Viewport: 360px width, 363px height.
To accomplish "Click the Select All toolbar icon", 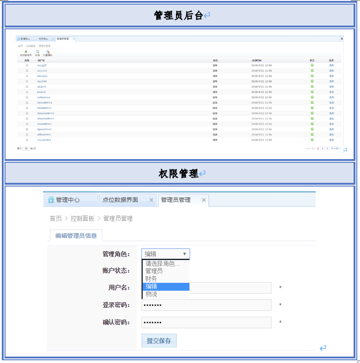I will (x=37, y=52).
